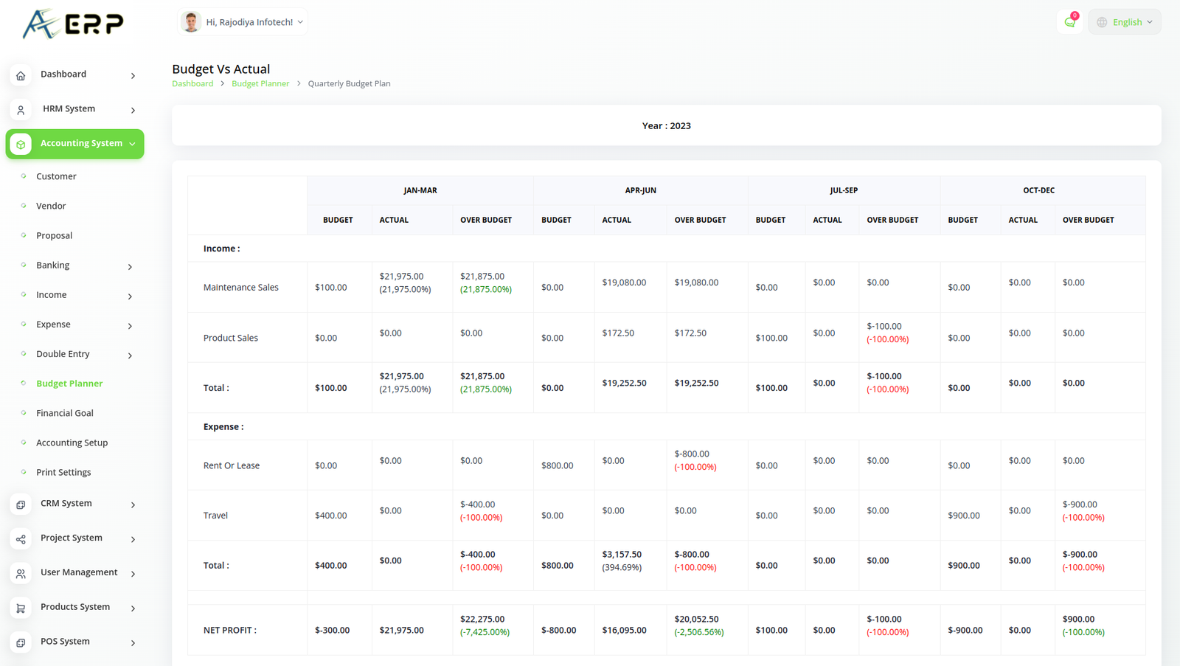Go to the Print Settings page
The image size is (1180, 666).
(63, 472)
